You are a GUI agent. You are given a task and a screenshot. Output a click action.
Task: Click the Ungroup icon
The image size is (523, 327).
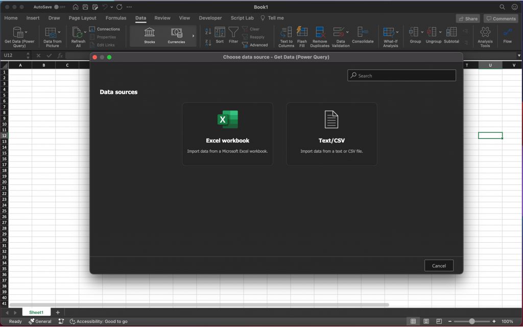click(x=432, y=32)
